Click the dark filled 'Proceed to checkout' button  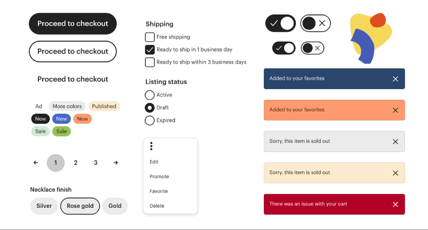coord(73,24)
